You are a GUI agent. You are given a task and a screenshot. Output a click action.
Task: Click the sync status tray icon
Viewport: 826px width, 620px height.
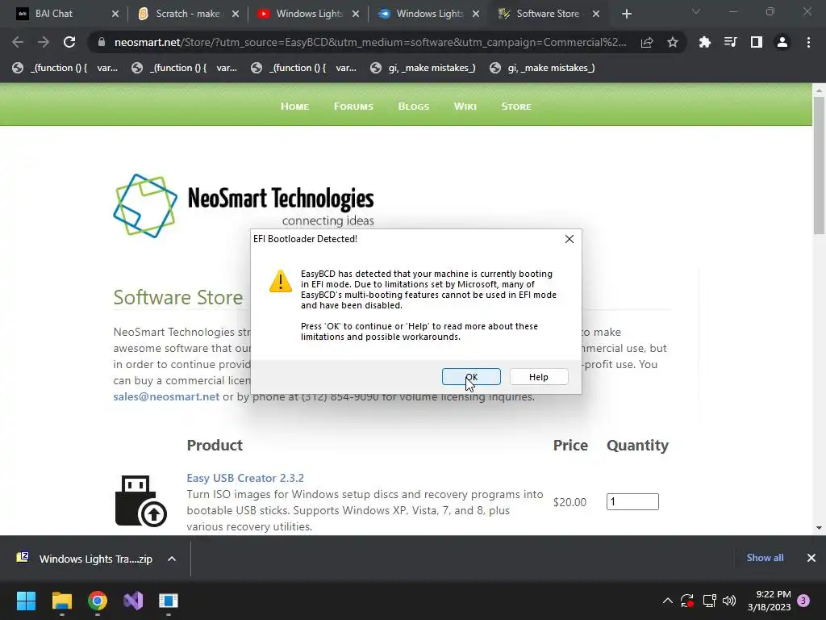687,601
